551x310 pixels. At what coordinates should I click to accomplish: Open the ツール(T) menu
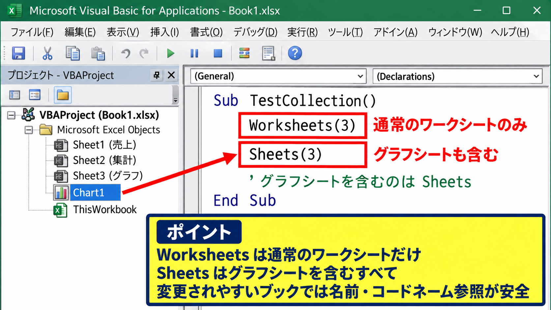[345, 32]
